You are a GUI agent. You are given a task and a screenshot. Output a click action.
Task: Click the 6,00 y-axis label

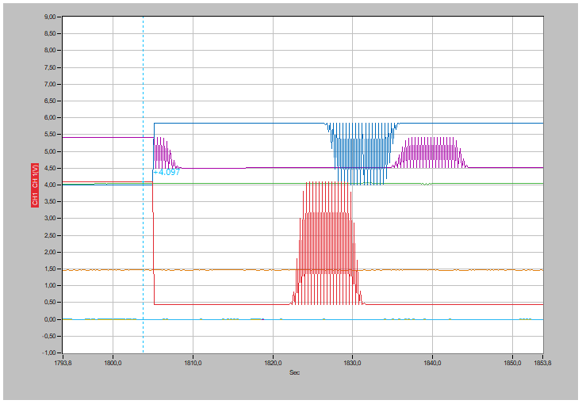pyautogui.click(x=50, y=117)
